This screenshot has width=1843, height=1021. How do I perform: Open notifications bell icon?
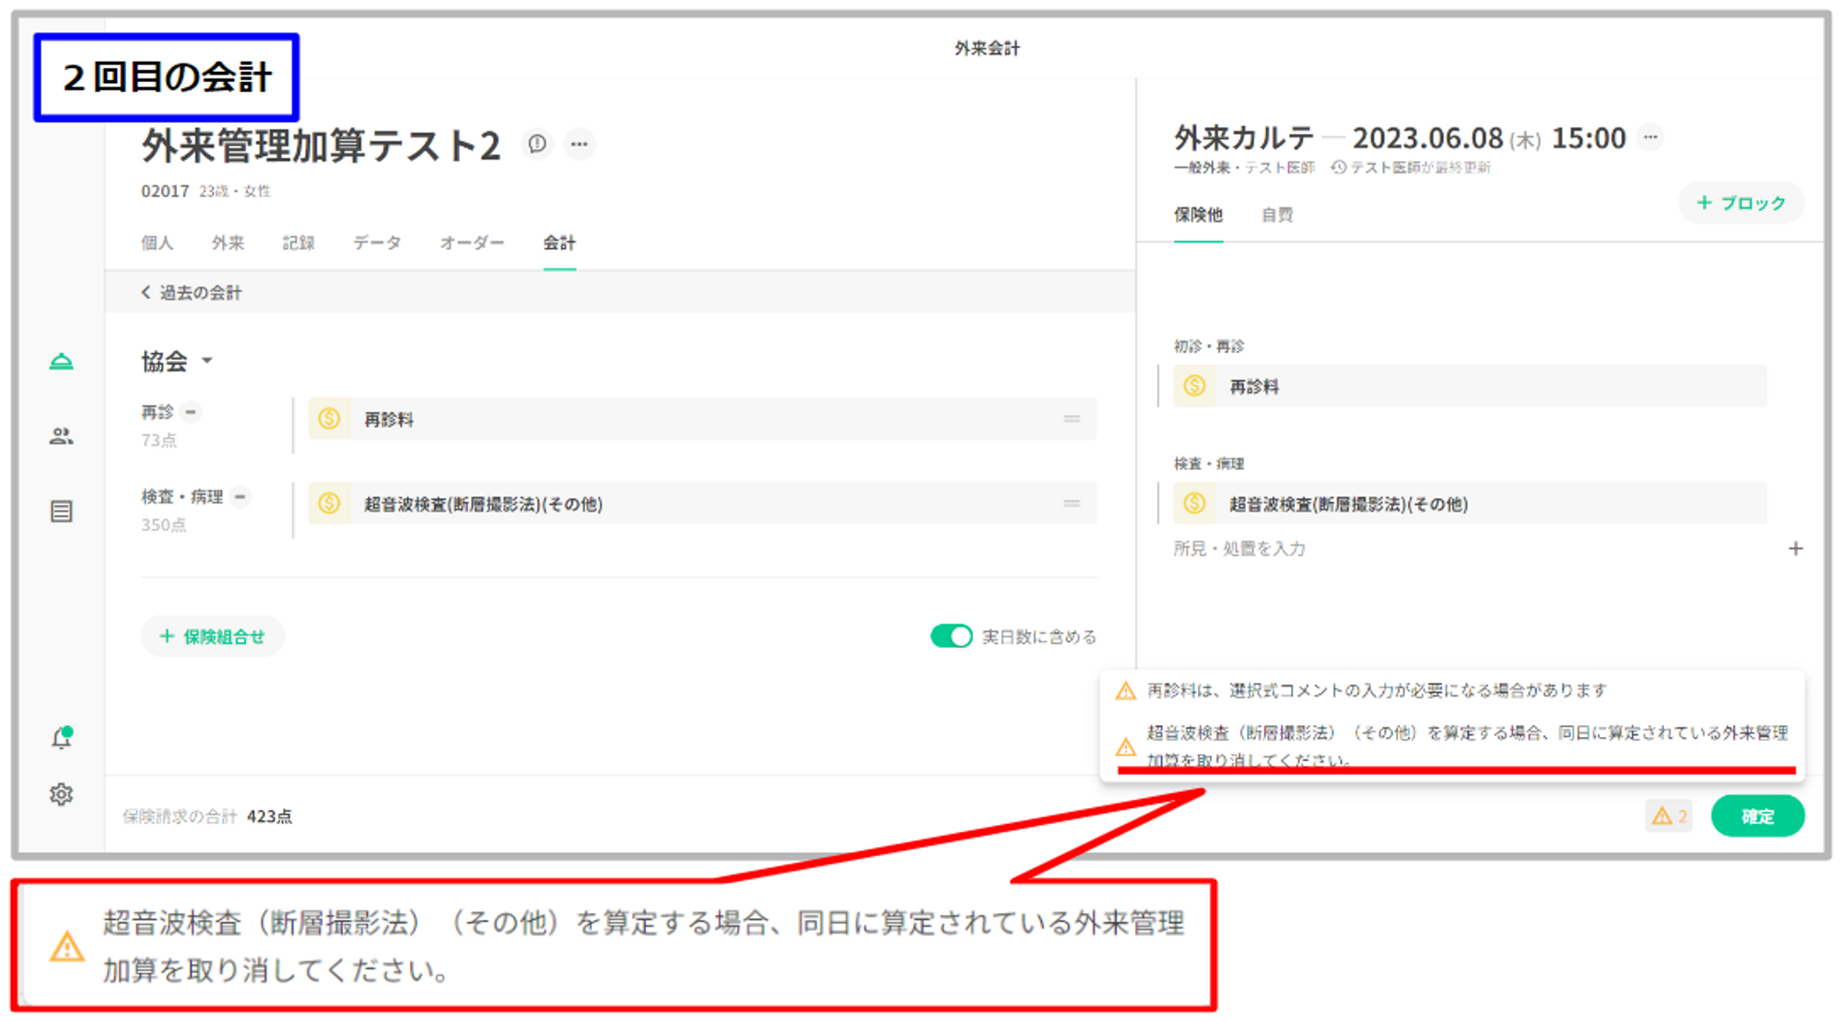(62, 738)
